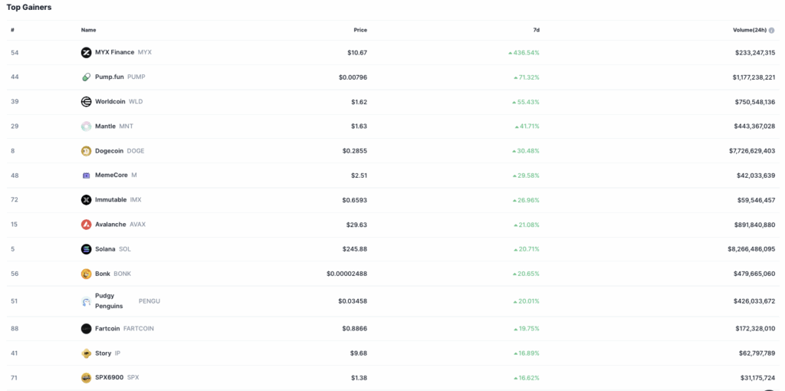Screen dimensions: 785x391
Task: Sort the table by Price column
Action: coord(360,31)
